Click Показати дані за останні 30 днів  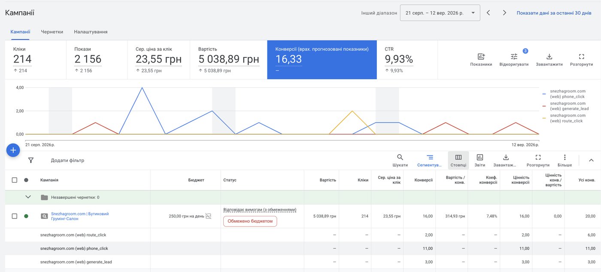pos(554,13)
